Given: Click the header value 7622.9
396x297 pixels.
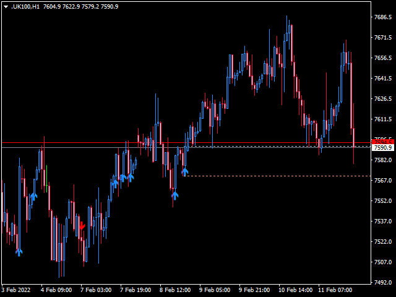Looking at the screenshot, I should [71, 7].
